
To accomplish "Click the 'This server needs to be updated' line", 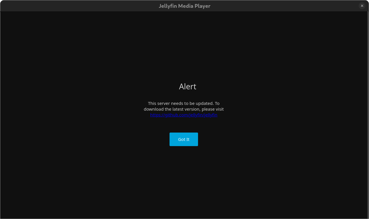I will pyautogui.click(x=184, y=103).
